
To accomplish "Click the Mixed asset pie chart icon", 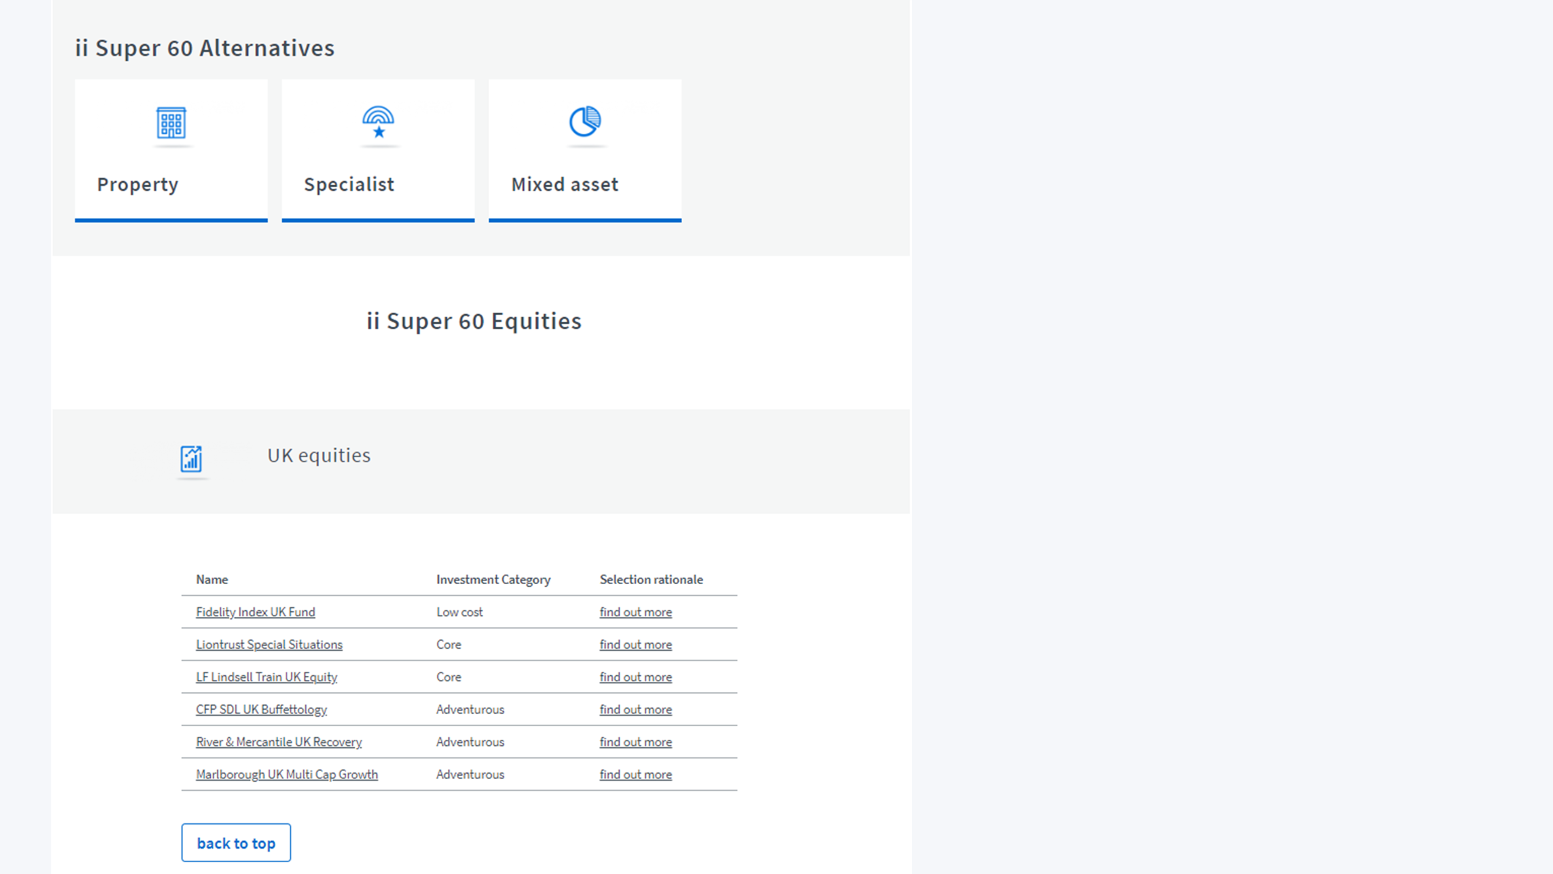I will click(585, 121).
